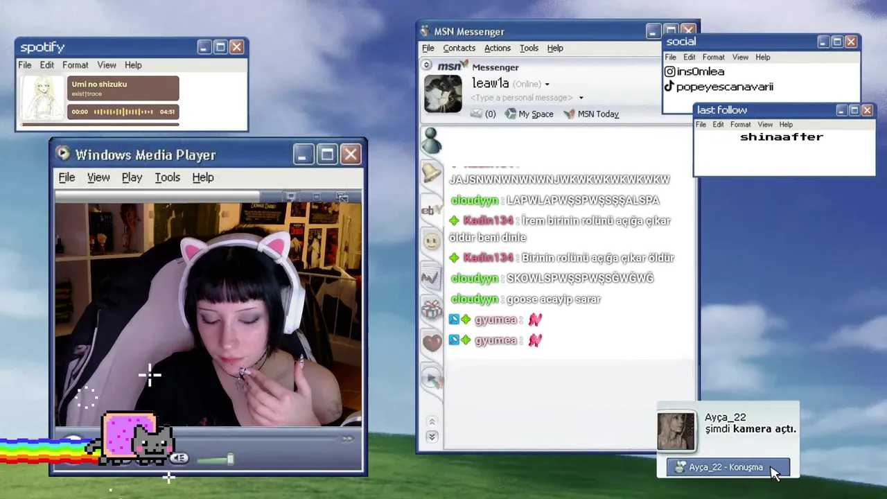Click the mail envelope icon in MSN Messenger

[476, 114]
